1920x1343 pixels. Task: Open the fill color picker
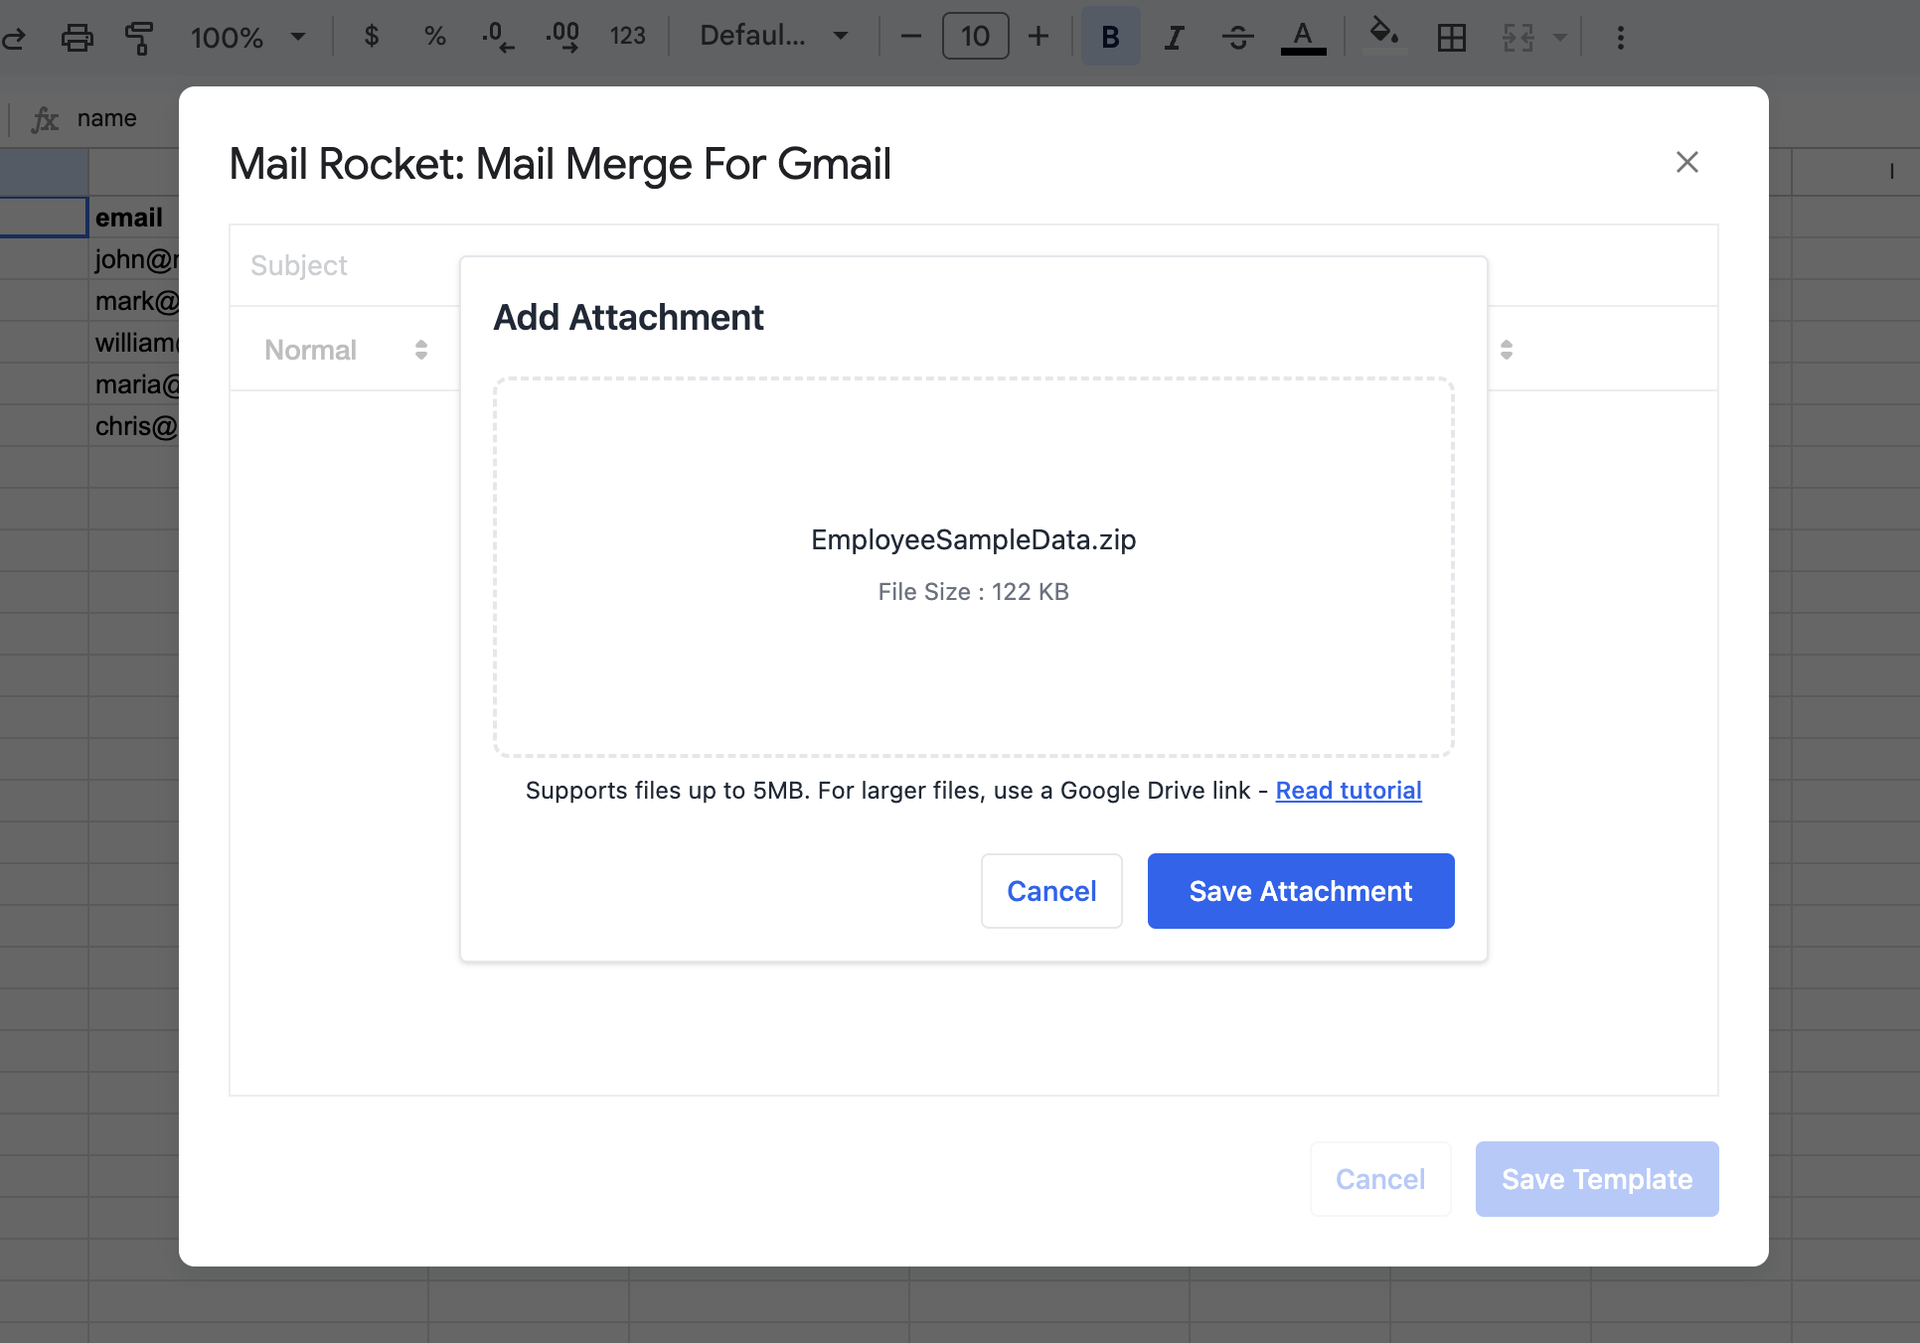click(x=1384, y=35)
